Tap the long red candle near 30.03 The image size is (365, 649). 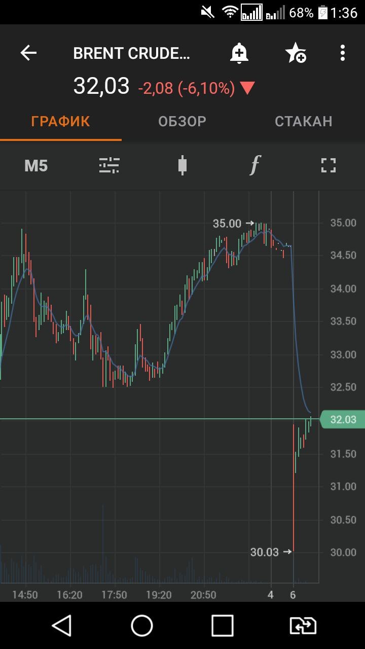click(x=294, y=488)
